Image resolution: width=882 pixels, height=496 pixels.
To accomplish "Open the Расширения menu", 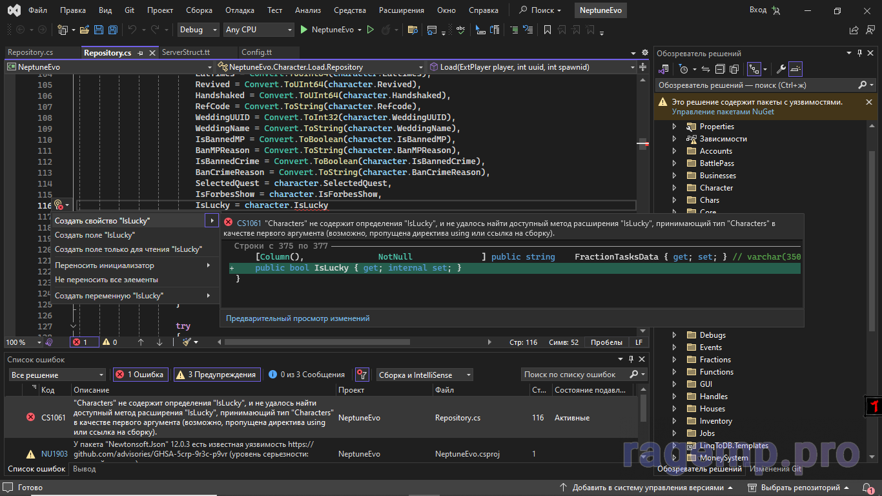I will click(x=402, y=10).
